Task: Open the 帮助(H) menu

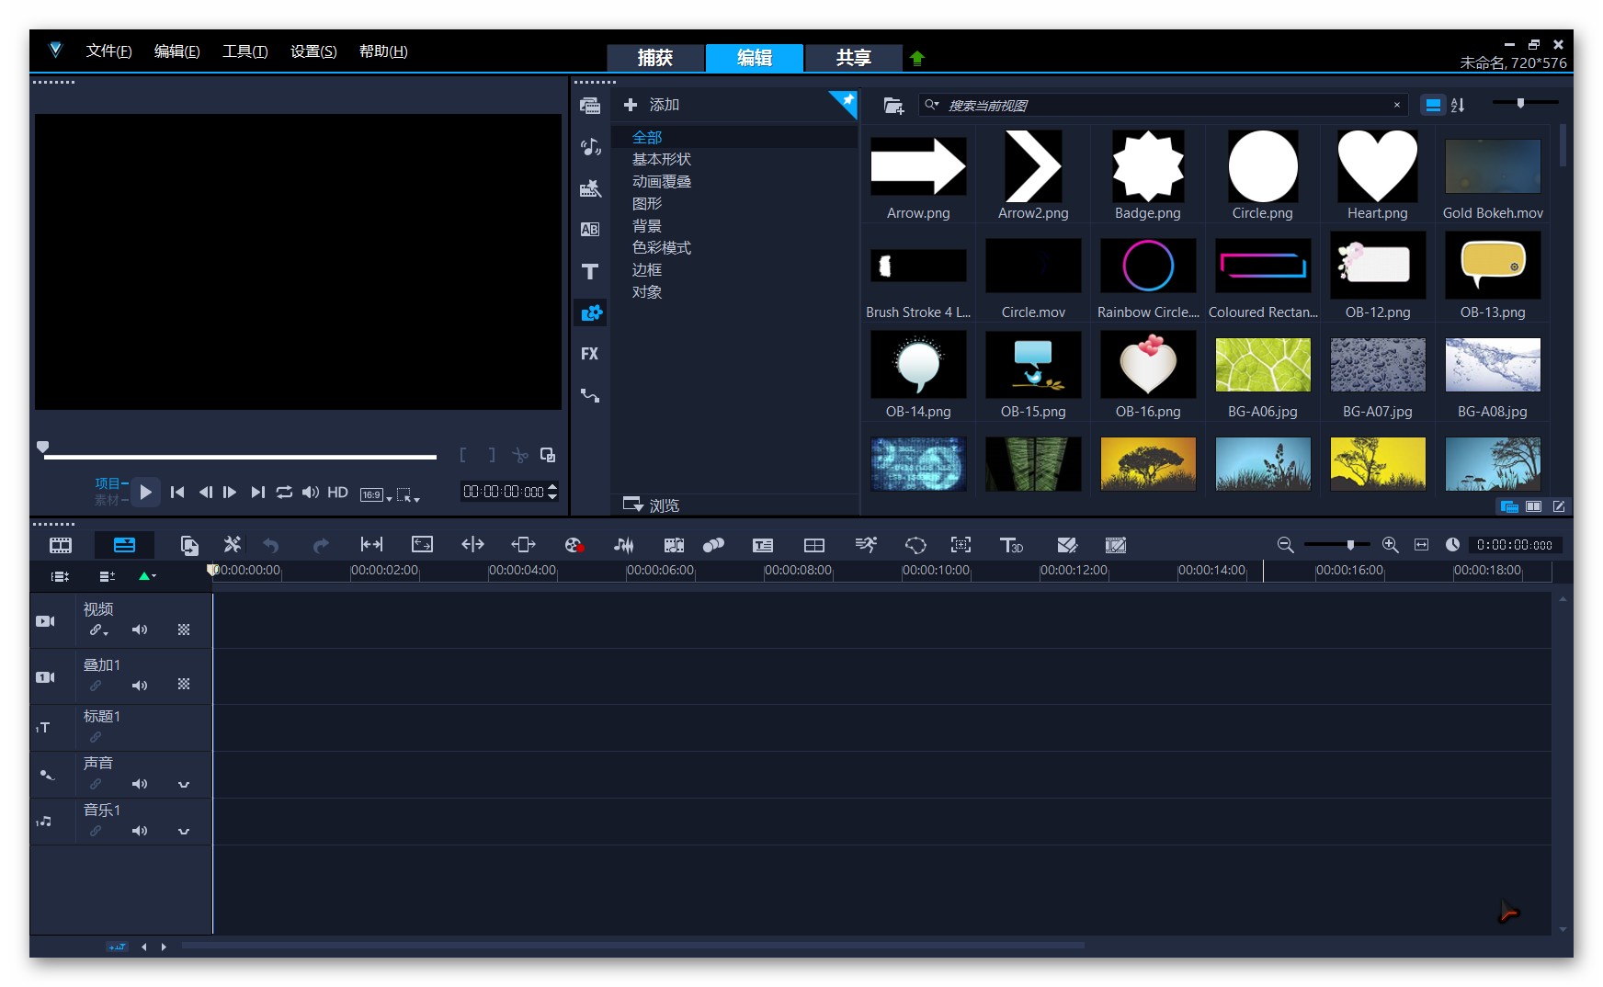Action: [383, 51]
